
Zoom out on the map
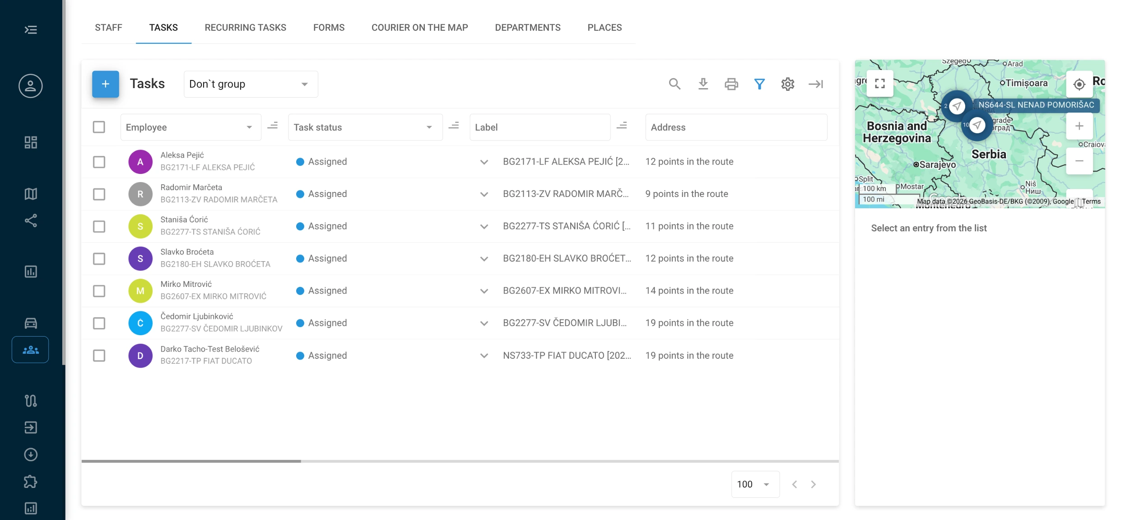click(1079, 161)
